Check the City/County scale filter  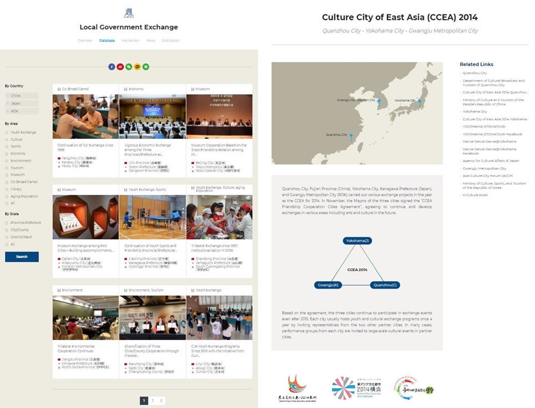7,230
